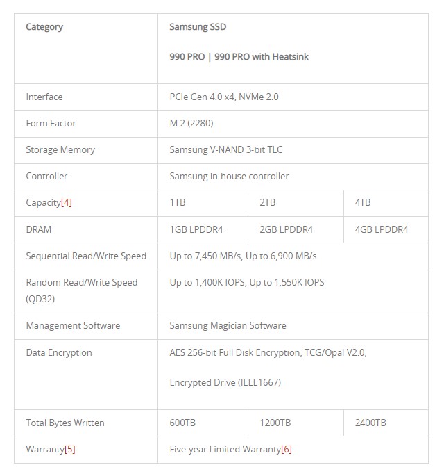Click the sequential speed value 7,450 MB/s

(x=215, y=256)
